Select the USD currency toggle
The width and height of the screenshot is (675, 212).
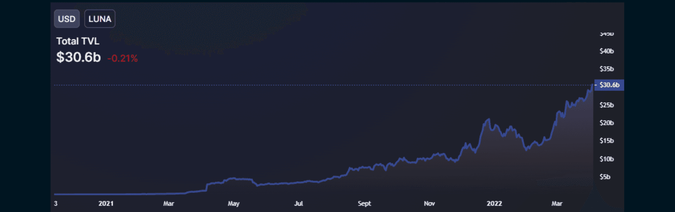pos(67,19)
